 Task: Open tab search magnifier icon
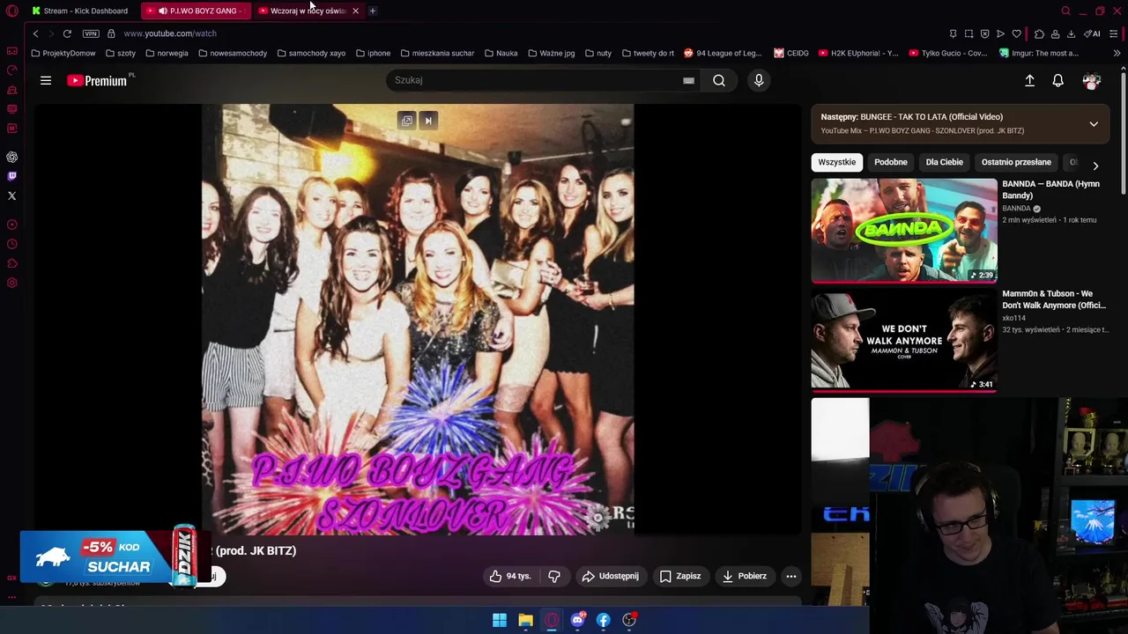[1065, 11]
